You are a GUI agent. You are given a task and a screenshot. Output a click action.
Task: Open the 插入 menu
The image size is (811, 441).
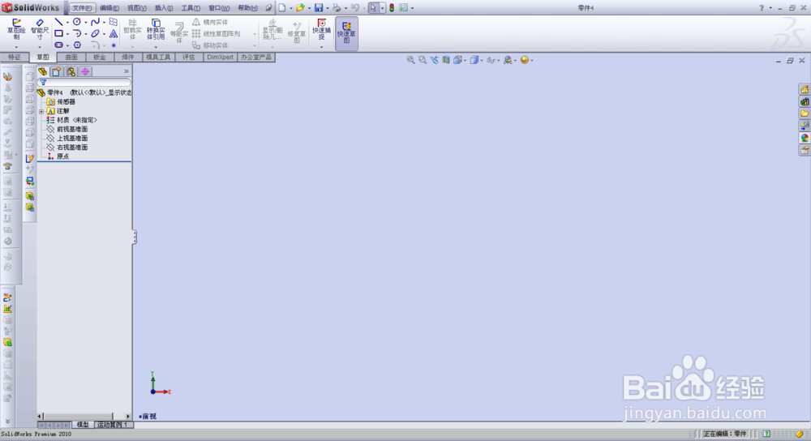[164, 8]
